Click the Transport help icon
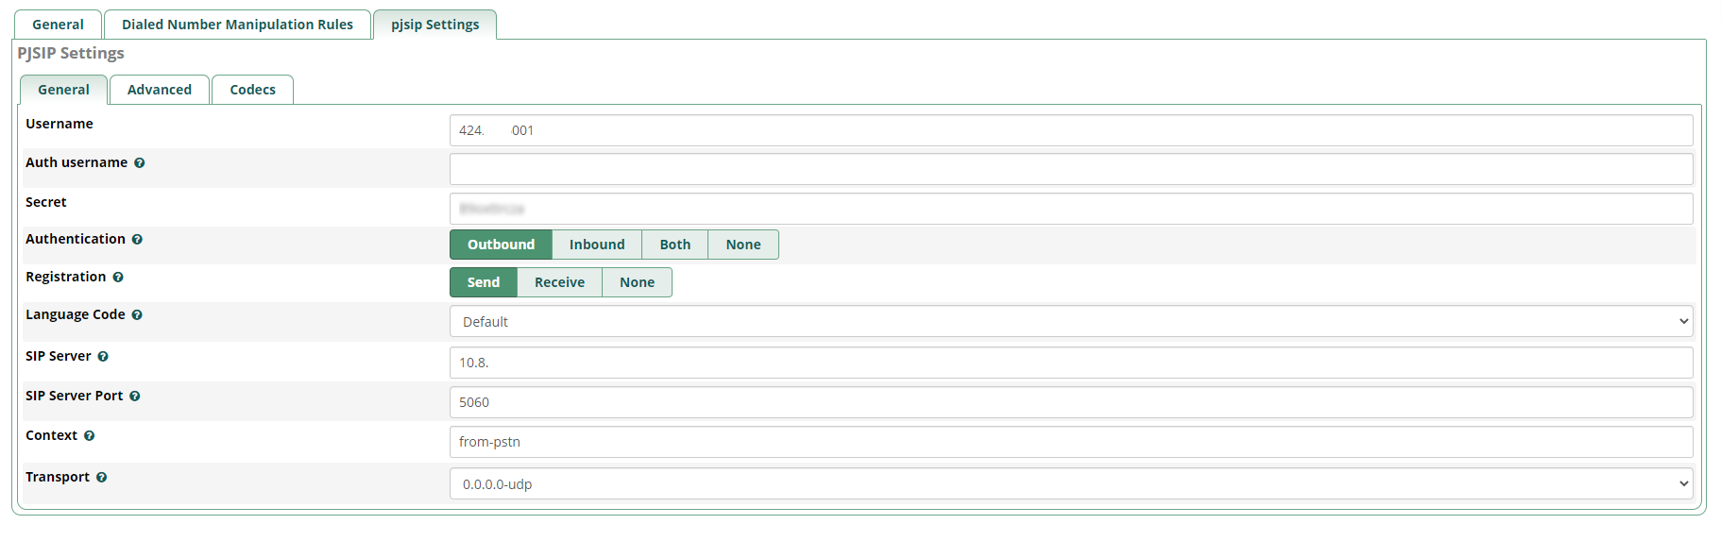This screenshot has width=1721, height=558. (x=101, y=478)
